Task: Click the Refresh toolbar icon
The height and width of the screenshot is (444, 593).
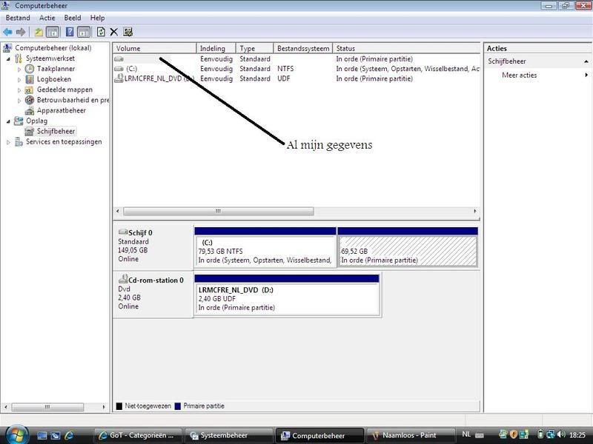Action: point(101,32)
